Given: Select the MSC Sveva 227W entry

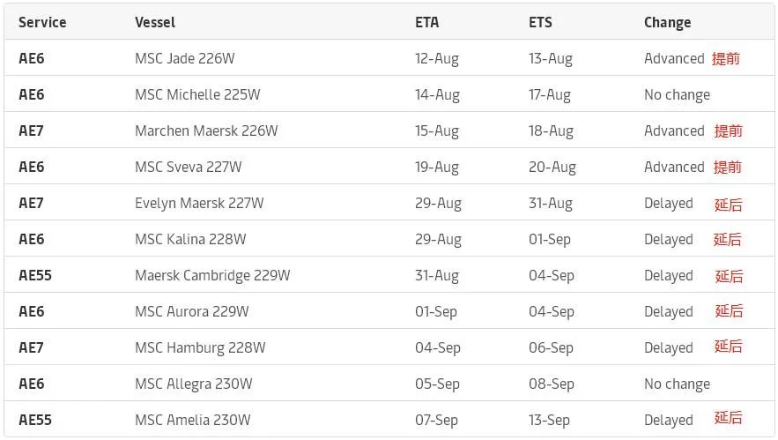Looking at the screenshot, I should click(x=188, y=167).
